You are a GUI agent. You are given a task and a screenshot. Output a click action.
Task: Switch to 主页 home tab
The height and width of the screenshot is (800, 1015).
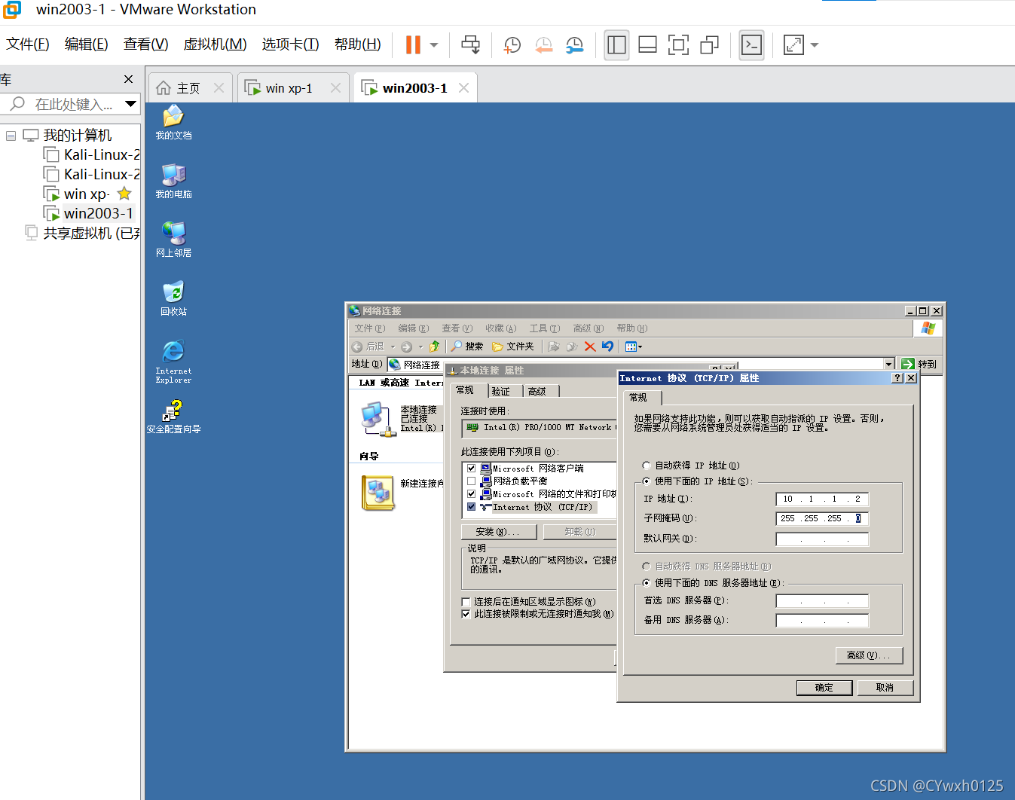point(188,88)
